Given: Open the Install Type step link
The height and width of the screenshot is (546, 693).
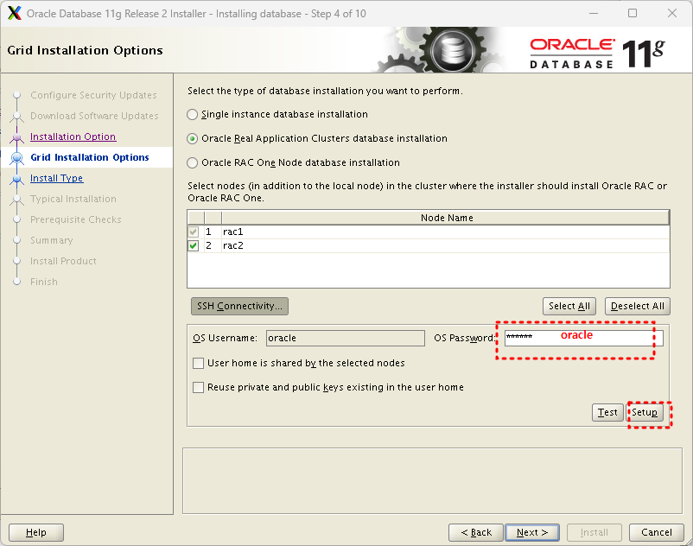Looking at the screenshot, I should (56, 178).
